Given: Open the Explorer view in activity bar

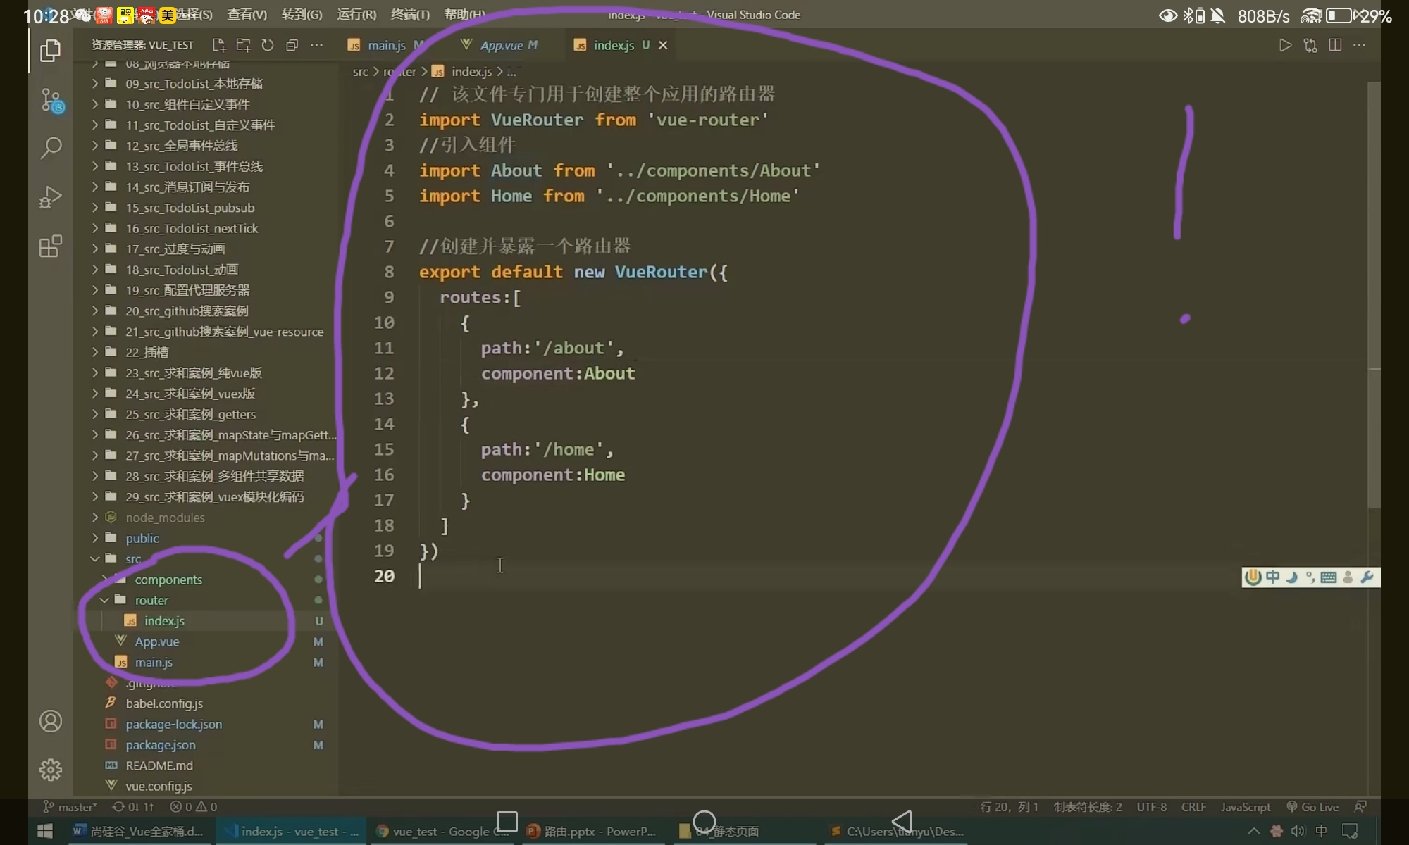Looking at the screenshot, I should tap(50, 51).
